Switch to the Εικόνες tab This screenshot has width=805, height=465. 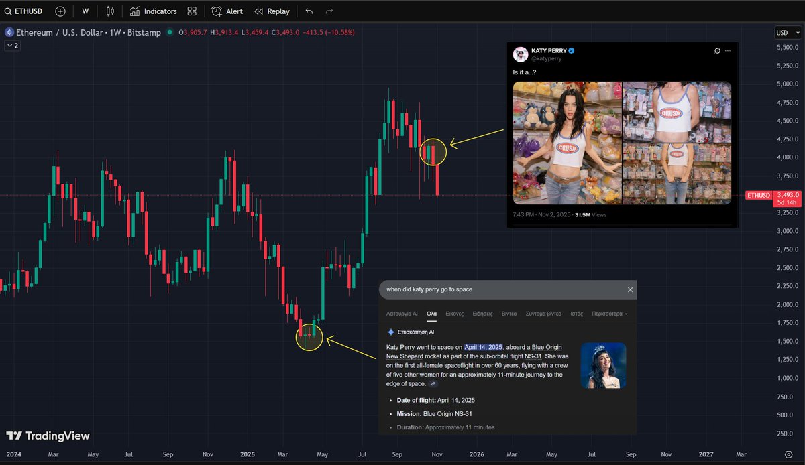455,314
